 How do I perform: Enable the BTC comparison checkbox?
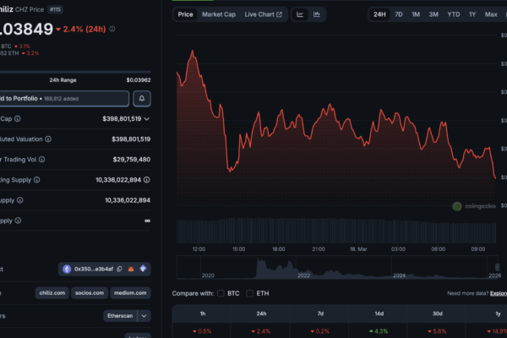coord(221,293)
